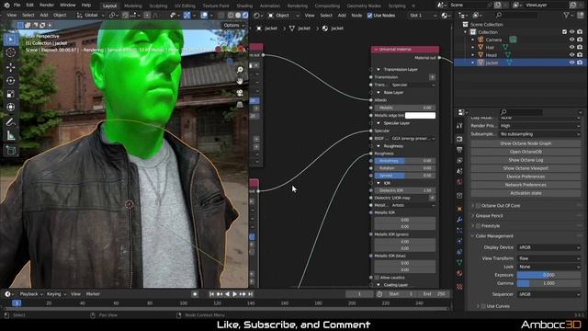588x331 pixels.
Task: Click the Show Octane Viewport button
Action: tap(526, 168)
